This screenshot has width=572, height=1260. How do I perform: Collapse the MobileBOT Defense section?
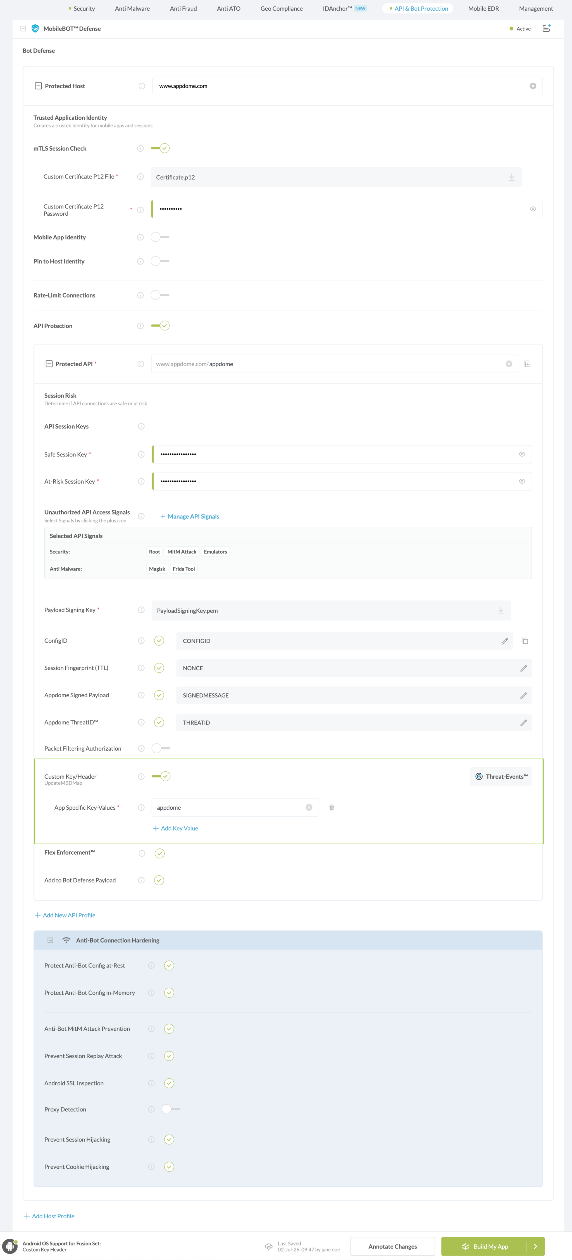click(23, 28)
